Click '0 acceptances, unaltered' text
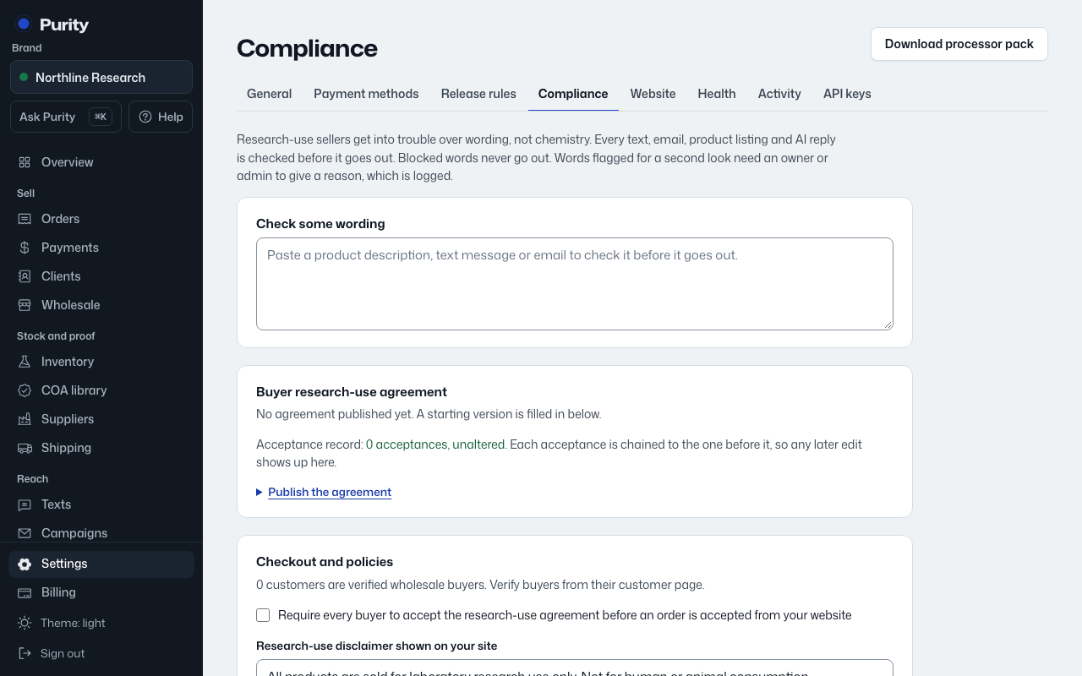Screen dimensions: 1082x676 coord(435,444)
